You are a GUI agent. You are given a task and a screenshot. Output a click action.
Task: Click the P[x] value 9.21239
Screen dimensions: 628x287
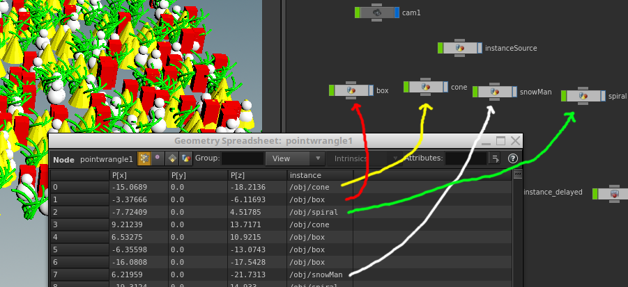127,224
